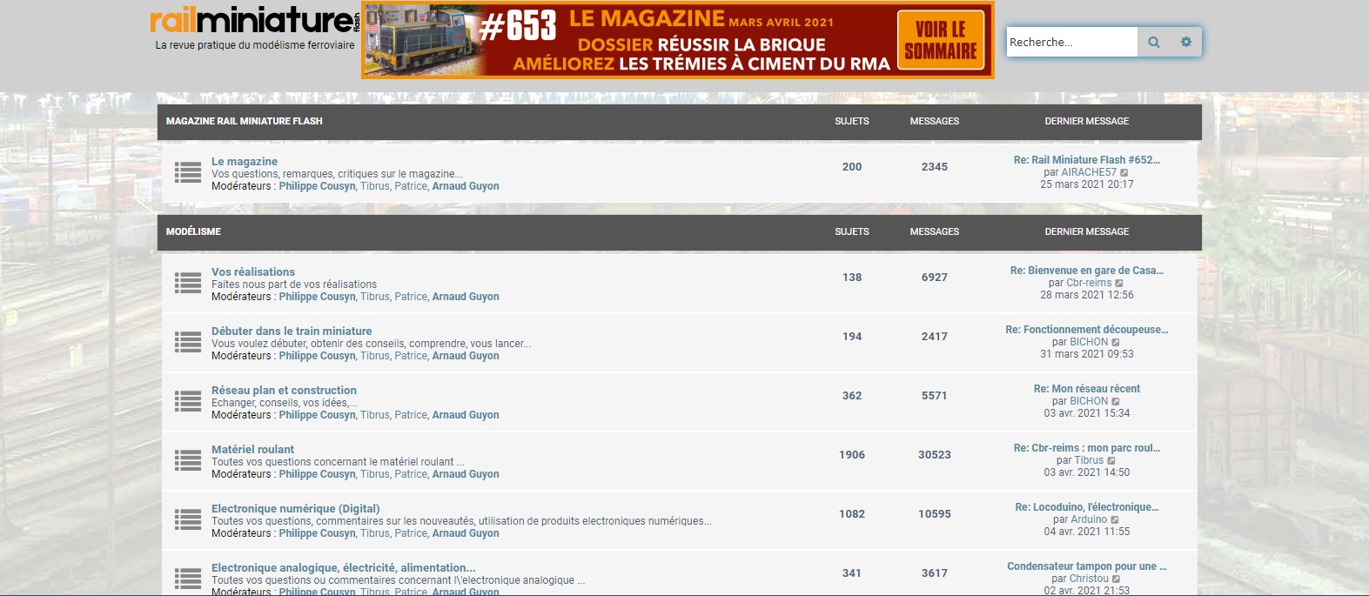Click the search magnifier icon

coord(1153,42)
